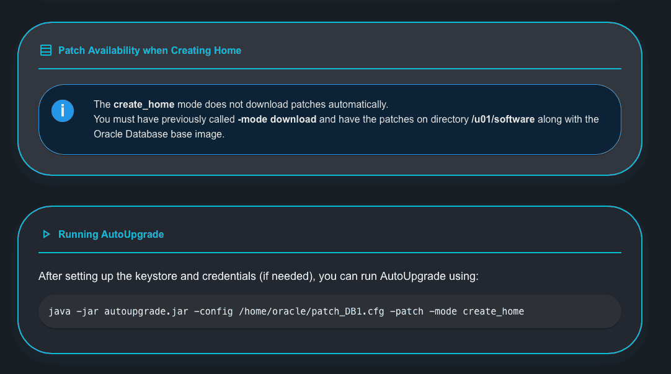Click the blue info circle icon
The width and height of the screenshot is (671, 374).
click(x=63, y=111)
